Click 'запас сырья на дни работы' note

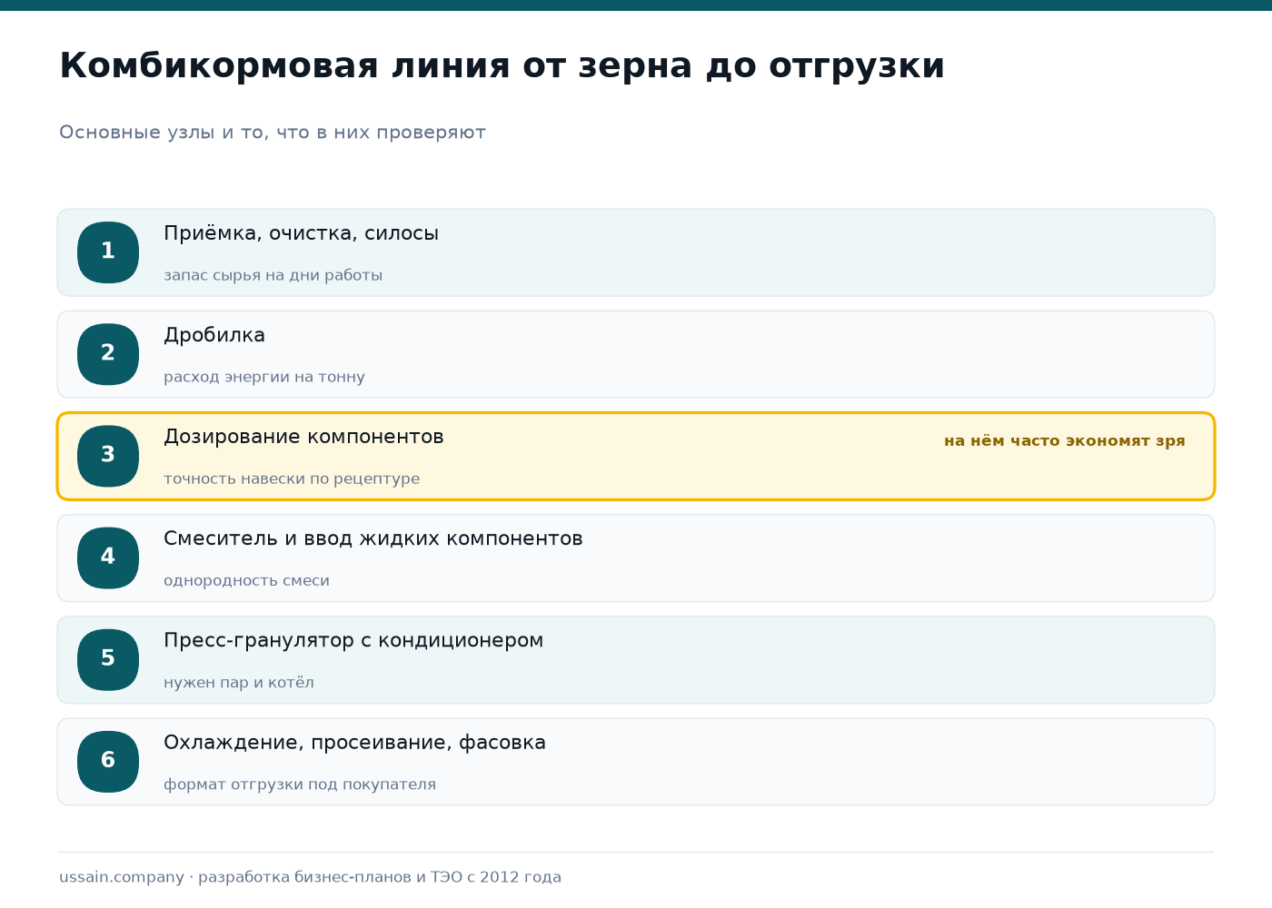pyautogui.click(x=273, y=275)
